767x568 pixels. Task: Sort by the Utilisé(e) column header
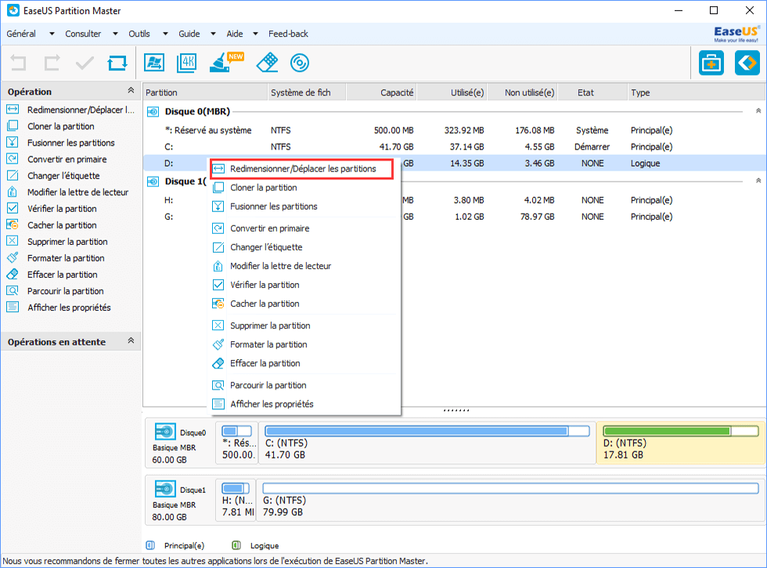click(452, 92)
